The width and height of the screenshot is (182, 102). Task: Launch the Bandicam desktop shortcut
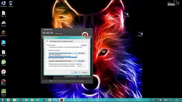[3, 82]
